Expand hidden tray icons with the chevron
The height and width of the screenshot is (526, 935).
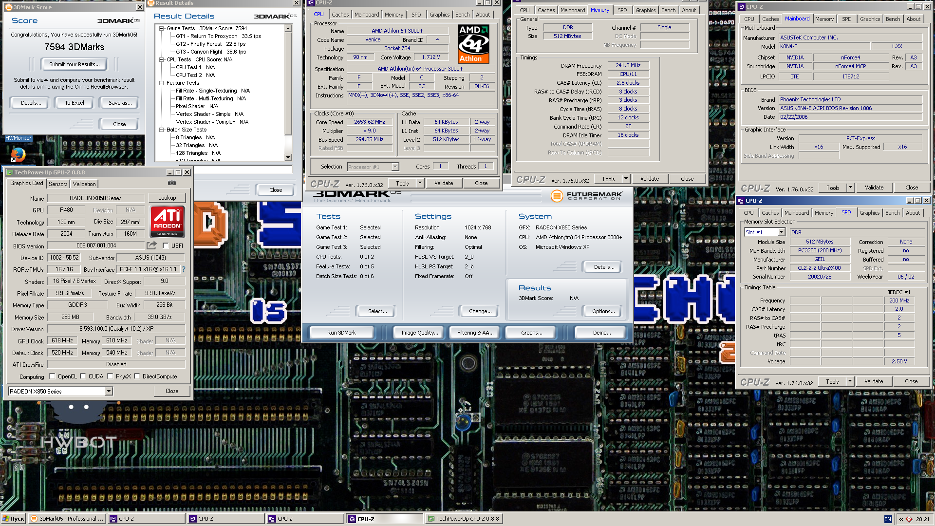(901, 519)
